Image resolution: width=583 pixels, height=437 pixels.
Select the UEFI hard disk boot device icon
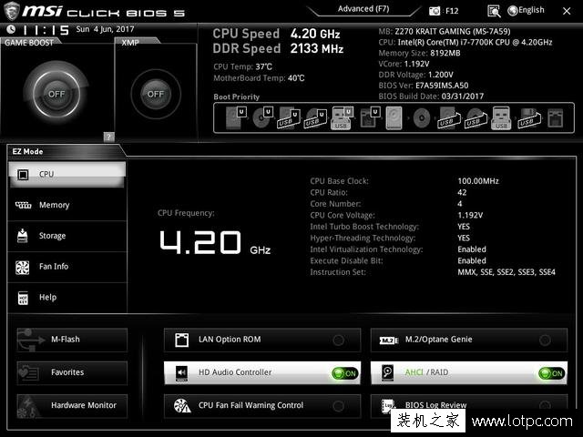(x=236, y=117)
